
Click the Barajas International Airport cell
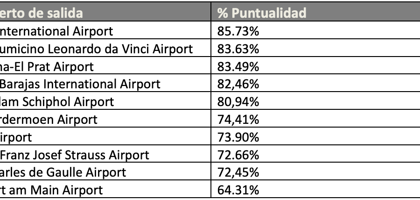coord(105,83)
